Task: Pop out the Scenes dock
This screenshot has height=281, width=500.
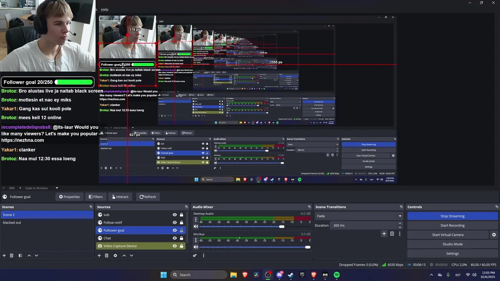Action: point(91,207)
